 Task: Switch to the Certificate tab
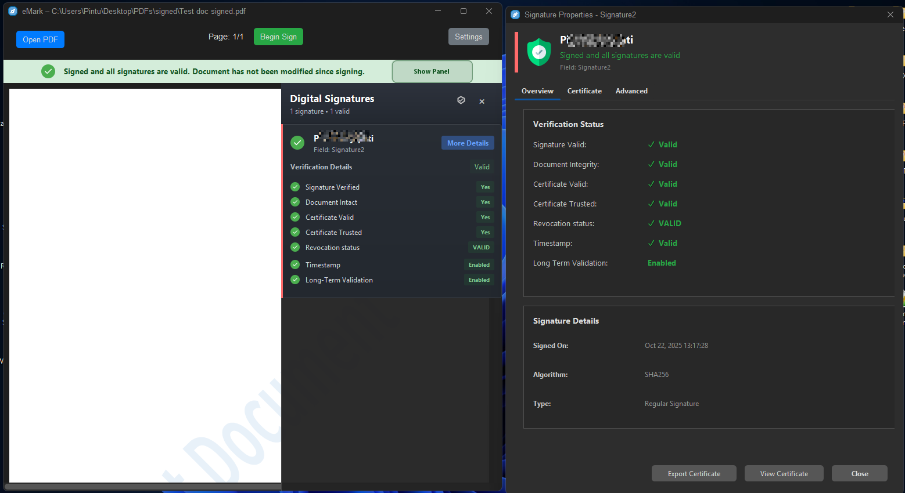pos(584,91)
